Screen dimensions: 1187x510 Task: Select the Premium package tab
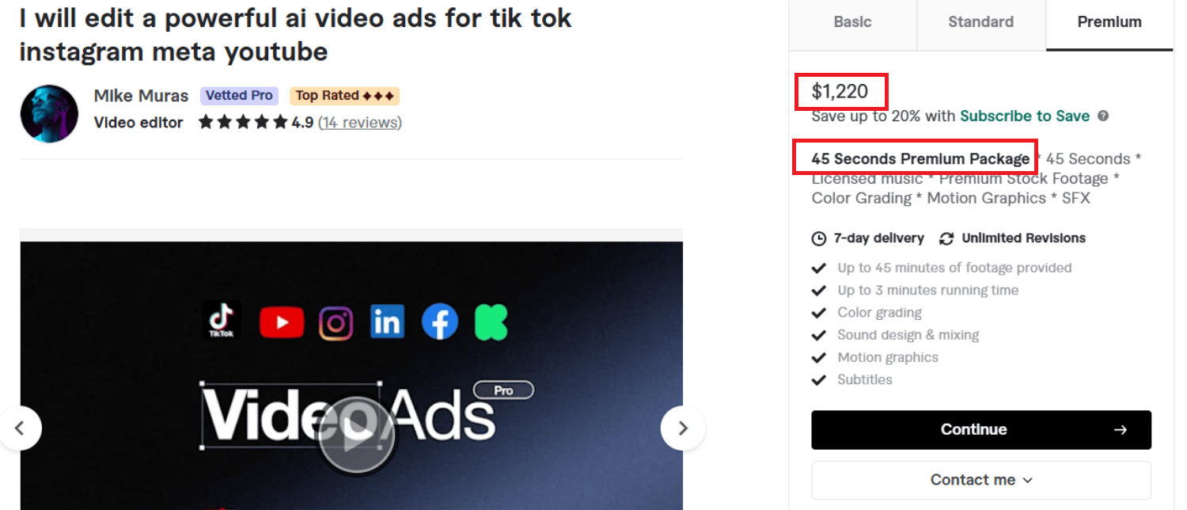point(1109,22)
